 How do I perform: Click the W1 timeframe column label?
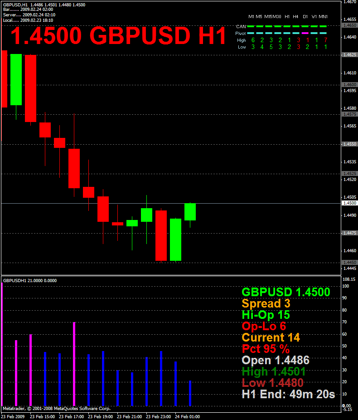click(x=314, y=17)
